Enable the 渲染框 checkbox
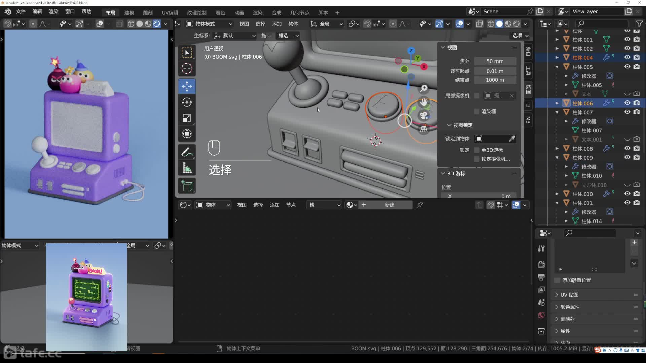 tap(476, 111)
